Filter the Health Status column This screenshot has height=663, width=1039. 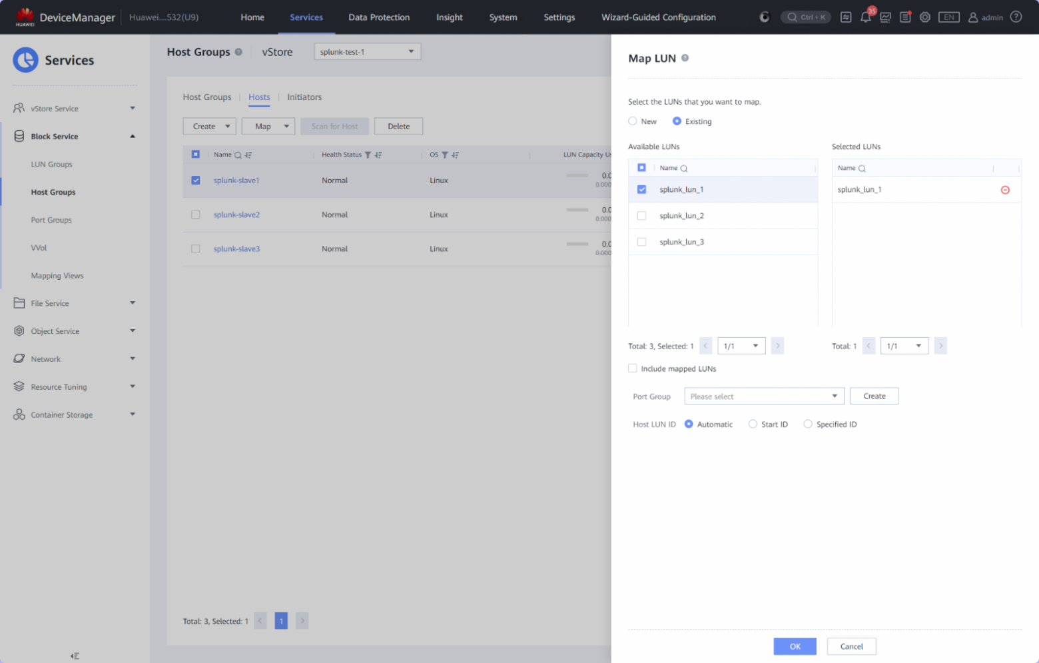pos(368,155)
